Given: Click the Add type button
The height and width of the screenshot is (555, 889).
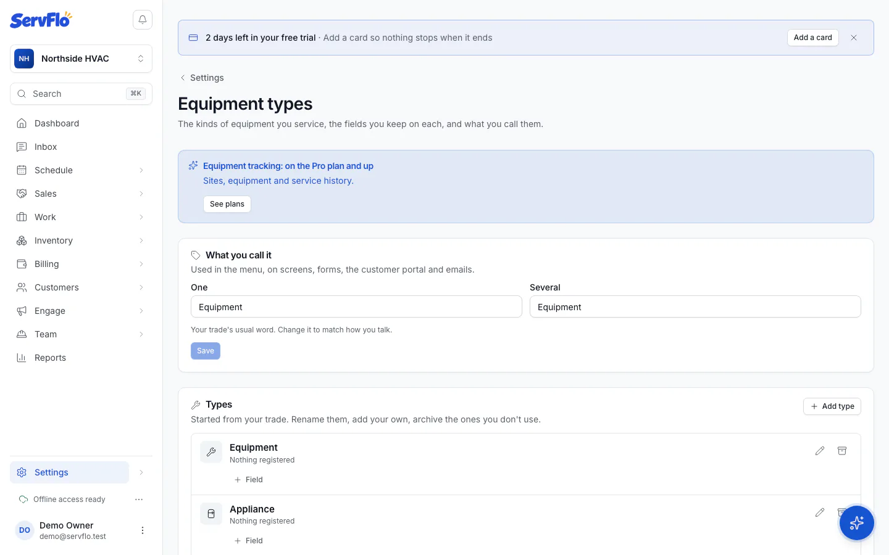Looking at the screenshot, I should 832,406.
